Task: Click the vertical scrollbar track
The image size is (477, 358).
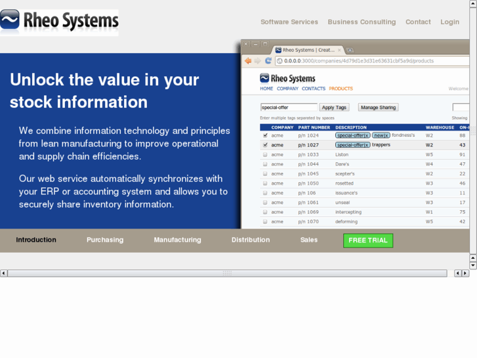Action: (473, 131)
